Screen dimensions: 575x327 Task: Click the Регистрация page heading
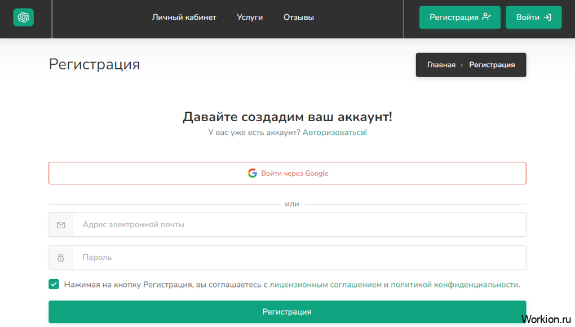coord(94,64)
